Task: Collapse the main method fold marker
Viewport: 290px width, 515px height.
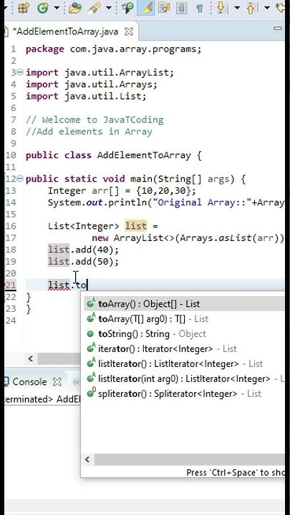Action: click(20, 179)
